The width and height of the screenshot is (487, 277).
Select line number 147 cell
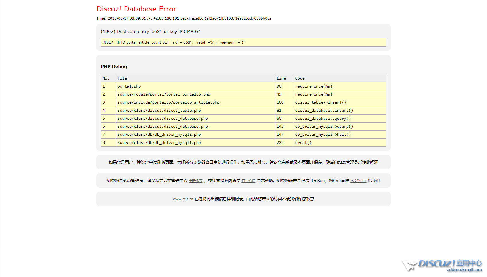(284, 135)
